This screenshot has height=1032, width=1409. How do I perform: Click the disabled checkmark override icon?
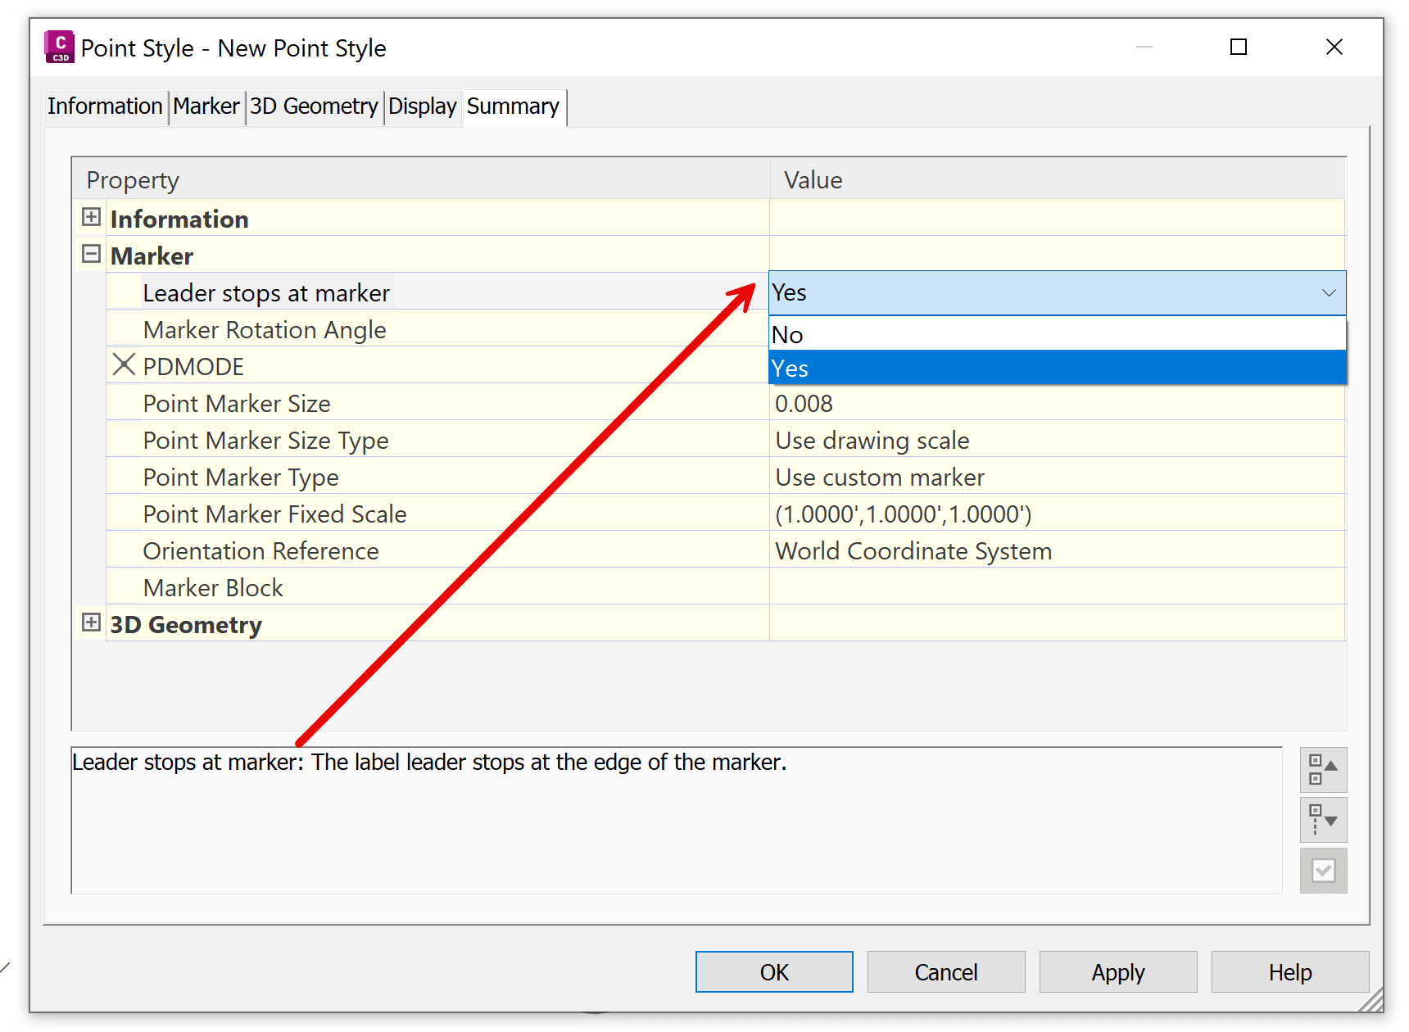tap(1323, 870)
